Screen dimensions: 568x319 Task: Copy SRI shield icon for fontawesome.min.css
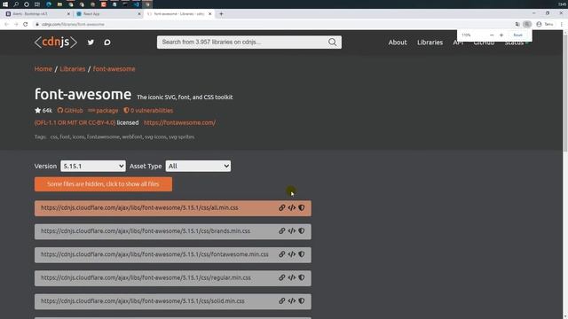pos(302,254)
